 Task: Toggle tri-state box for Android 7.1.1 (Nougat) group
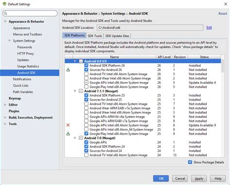81,91
